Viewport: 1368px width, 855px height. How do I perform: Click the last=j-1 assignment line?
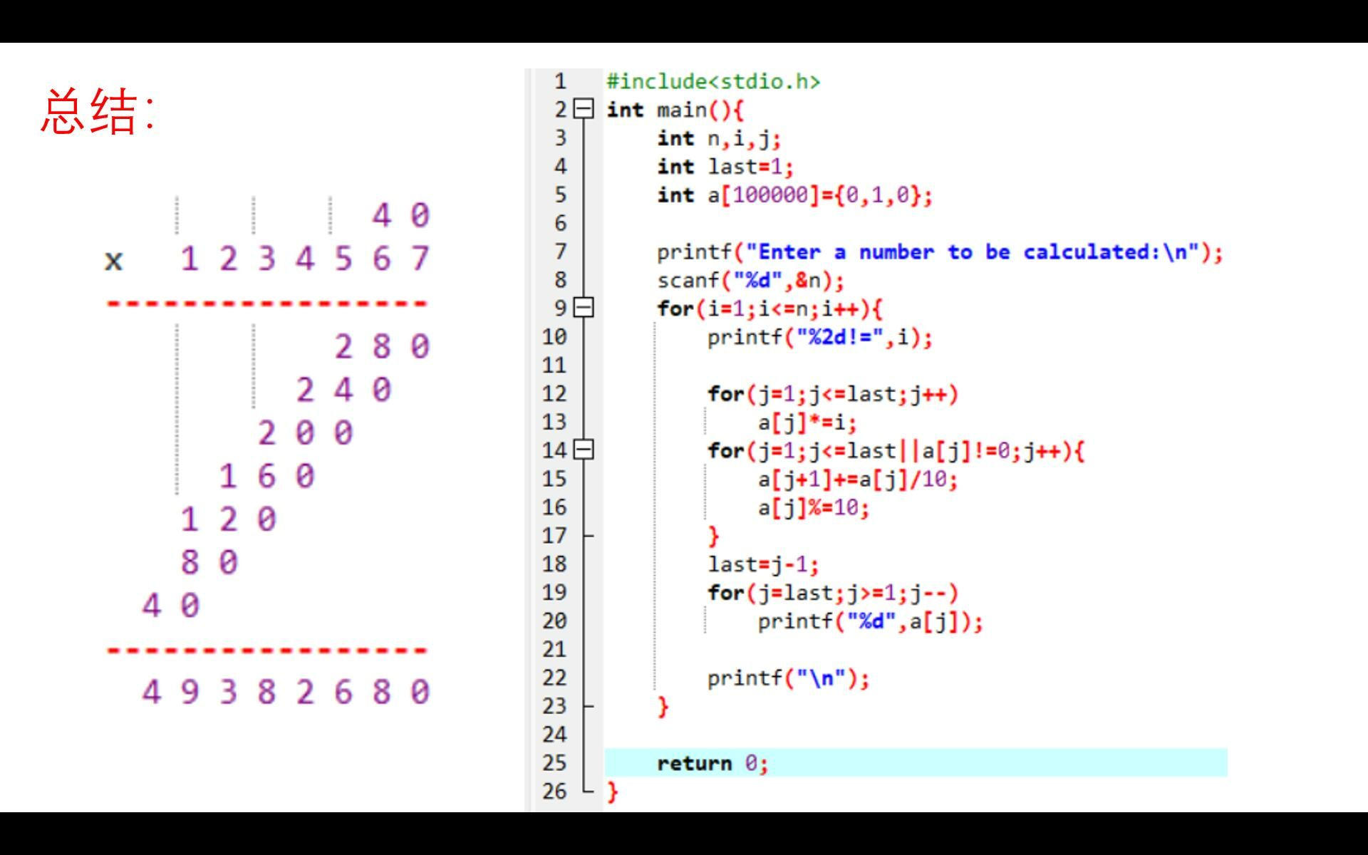click(762, 564)
